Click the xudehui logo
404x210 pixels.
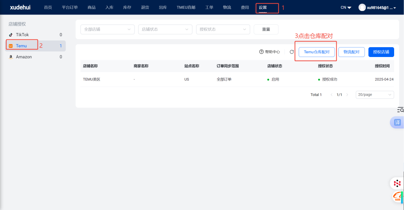(20, 7)
